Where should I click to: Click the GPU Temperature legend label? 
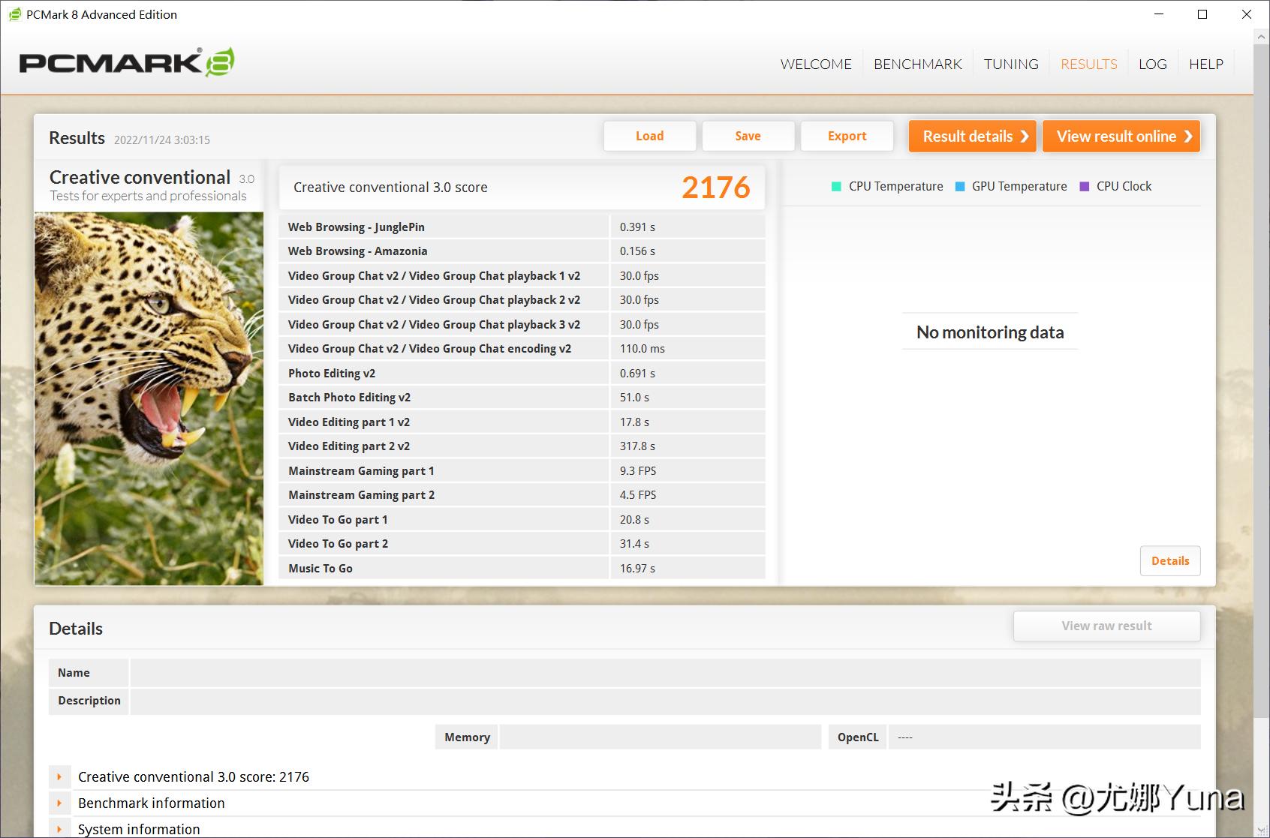pos(1019,187)
